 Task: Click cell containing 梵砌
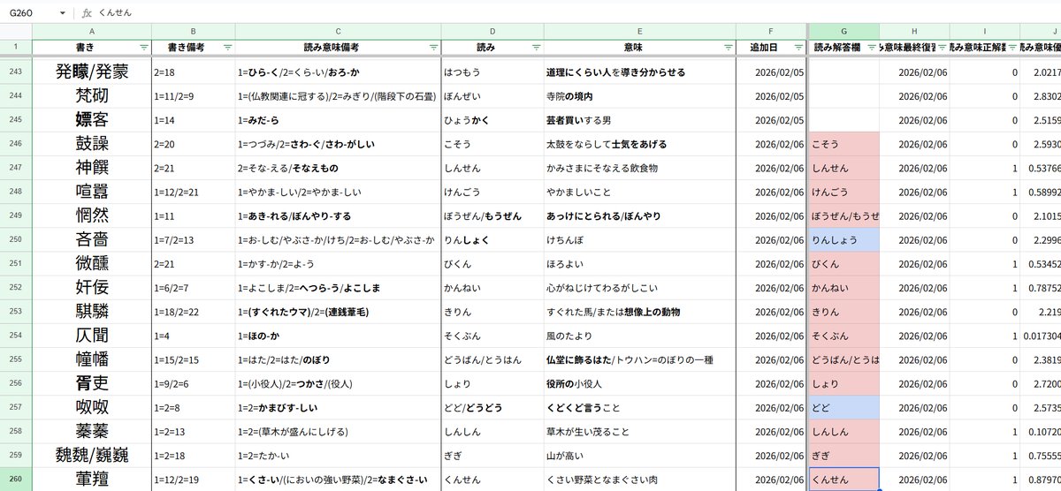click(92, 96)
